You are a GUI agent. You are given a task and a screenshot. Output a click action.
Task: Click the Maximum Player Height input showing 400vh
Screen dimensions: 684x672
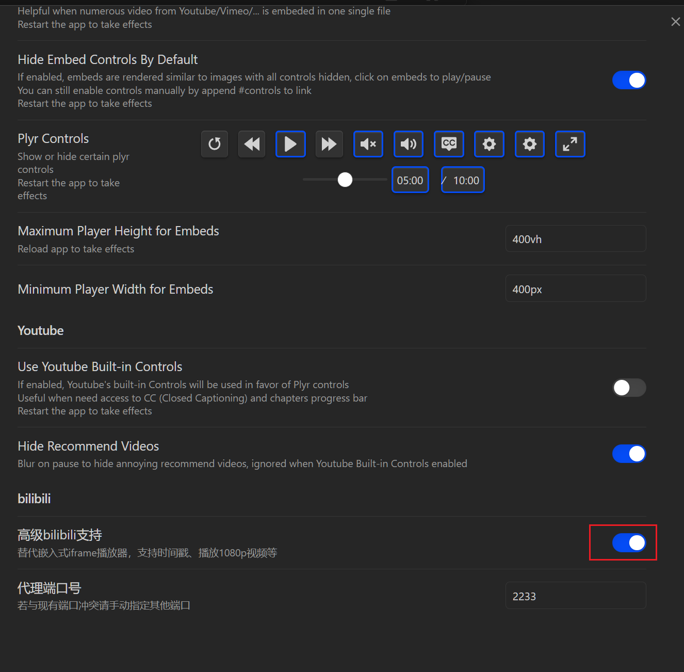576,238
